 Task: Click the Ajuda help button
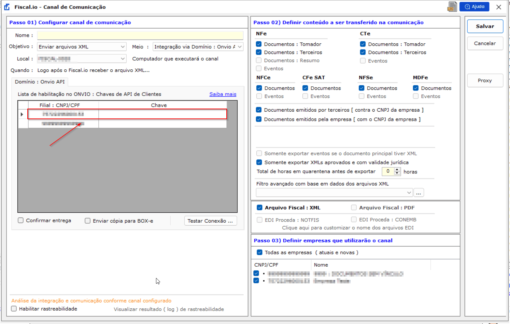coord(474,7)
